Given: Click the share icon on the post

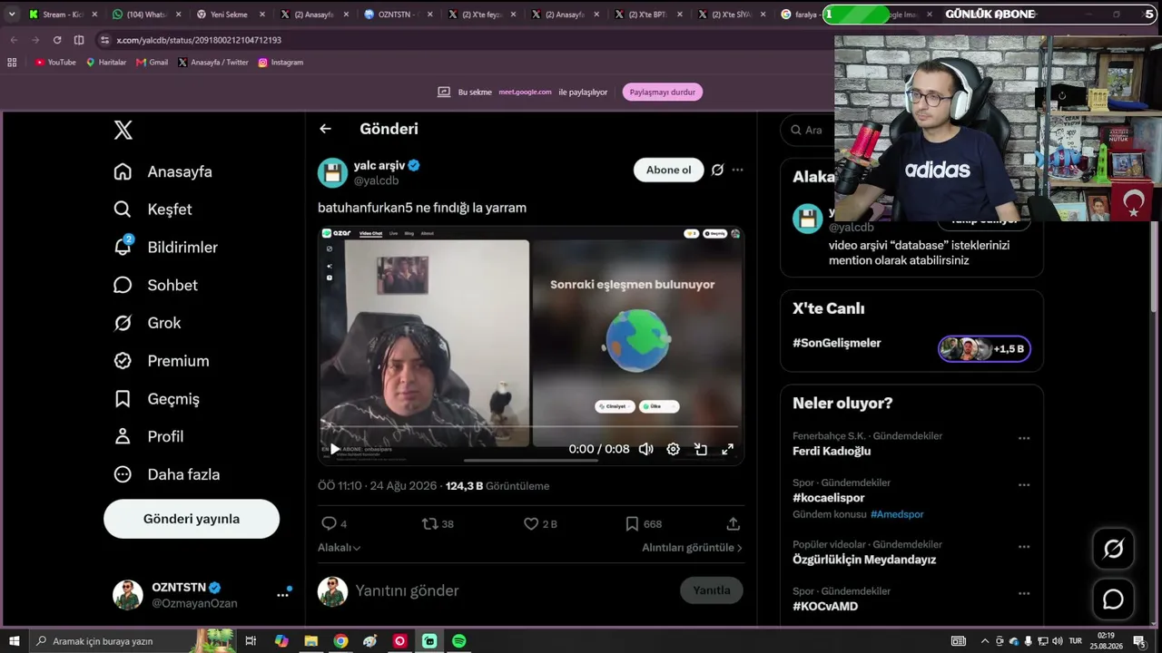Looking at the screenshot, I should [733, 523].
